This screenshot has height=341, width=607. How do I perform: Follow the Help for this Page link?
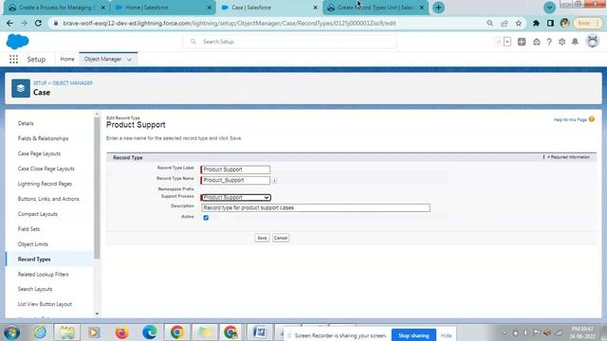coord(570,120)
